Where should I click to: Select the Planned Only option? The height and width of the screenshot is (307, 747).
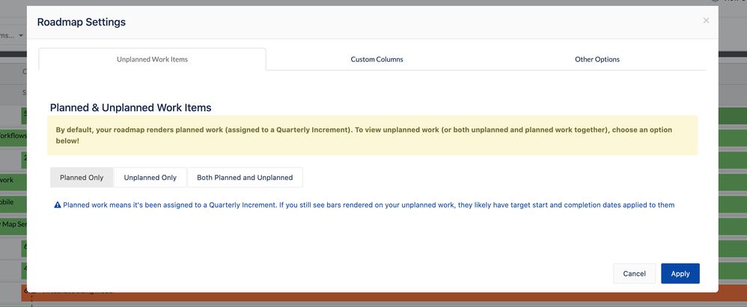82,177
